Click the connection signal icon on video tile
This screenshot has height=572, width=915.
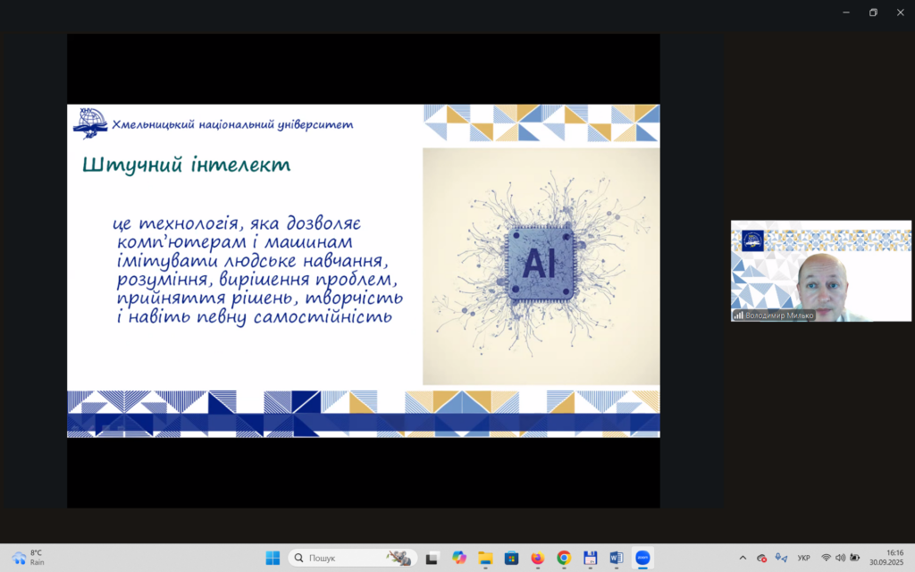[738, 315]
